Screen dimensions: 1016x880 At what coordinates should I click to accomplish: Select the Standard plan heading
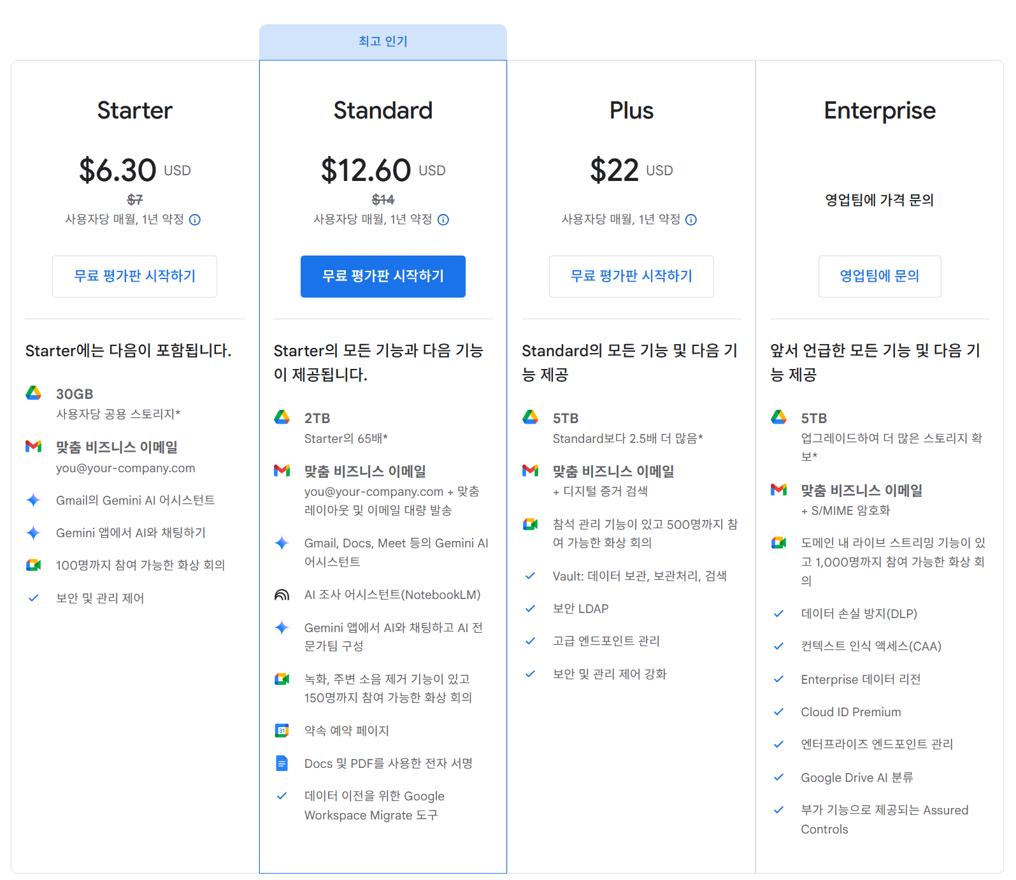coord(383,111)
